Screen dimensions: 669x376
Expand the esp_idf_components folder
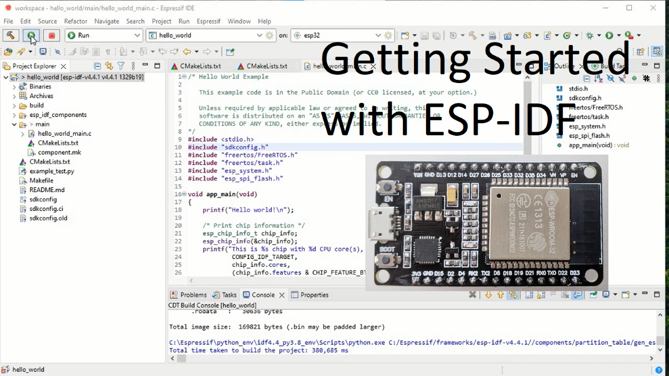15,115
